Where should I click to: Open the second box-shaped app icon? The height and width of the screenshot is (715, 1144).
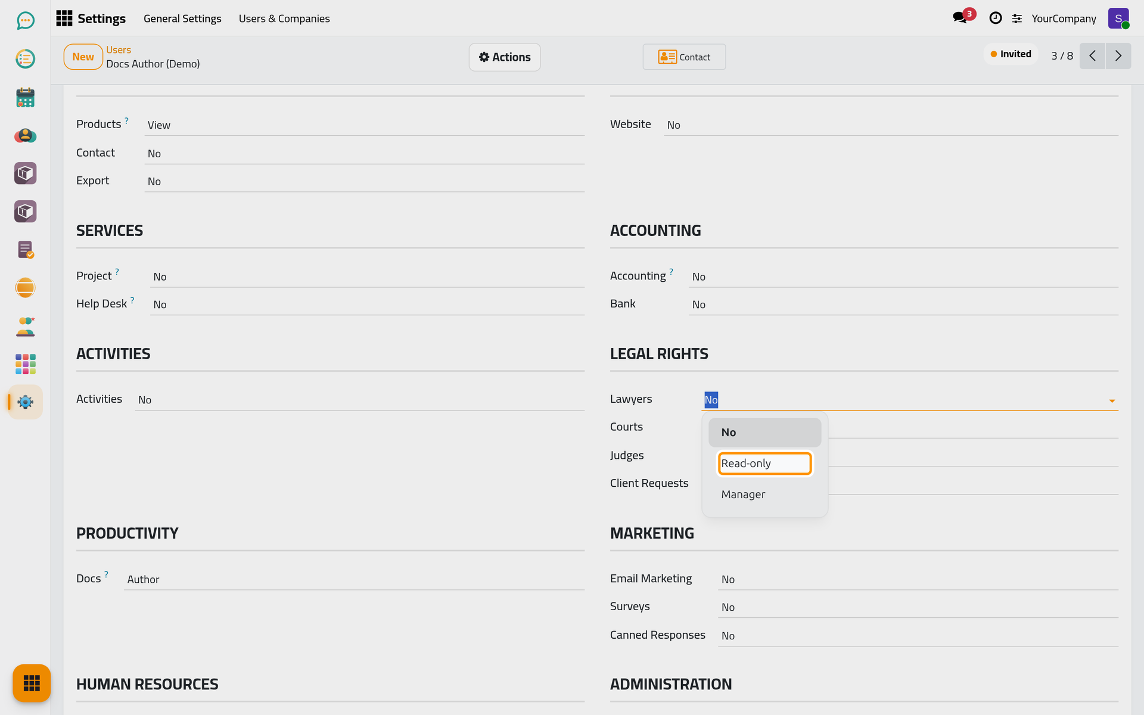tap(25, 212)
